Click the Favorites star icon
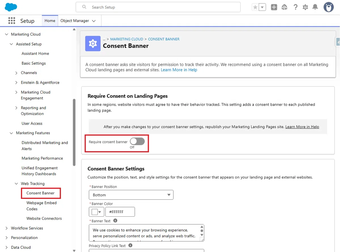Image resolution: width=340 pixels, height=252 pixels. 255,7
